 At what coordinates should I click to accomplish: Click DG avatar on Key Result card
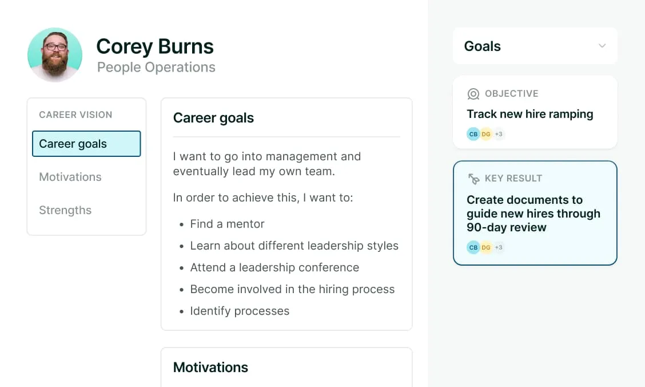pyautogui.click(x=486, y=247)
